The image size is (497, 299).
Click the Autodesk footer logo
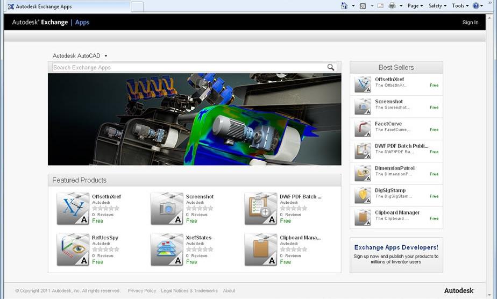click(459, 290)
